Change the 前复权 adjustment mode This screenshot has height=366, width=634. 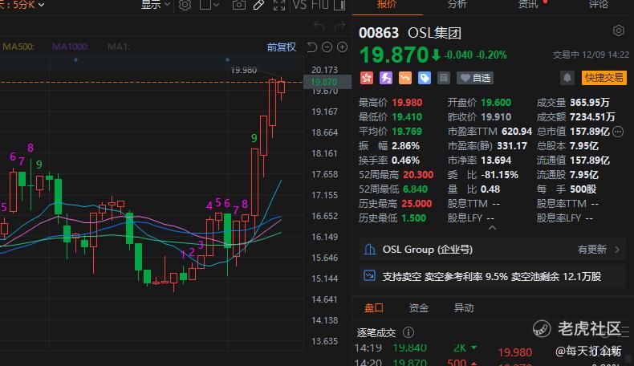[282, 47]
